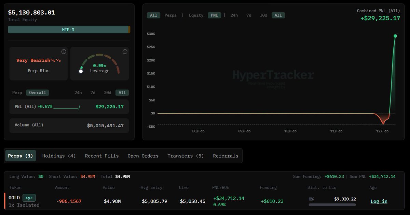Viewport: 410px width, 215px height.
Task: Select 30d range in stats panel
Action: coord(108,92)
